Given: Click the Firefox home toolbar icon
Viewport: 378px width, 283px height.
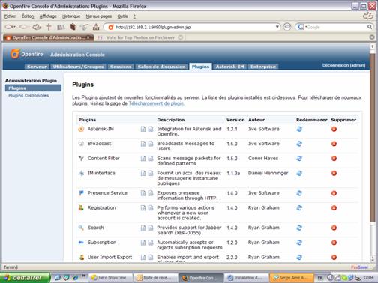Looking at the screenshot, I should [x=96, y=27].
